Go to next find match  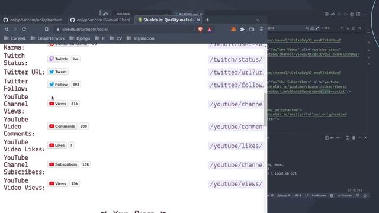pos(348,28)
